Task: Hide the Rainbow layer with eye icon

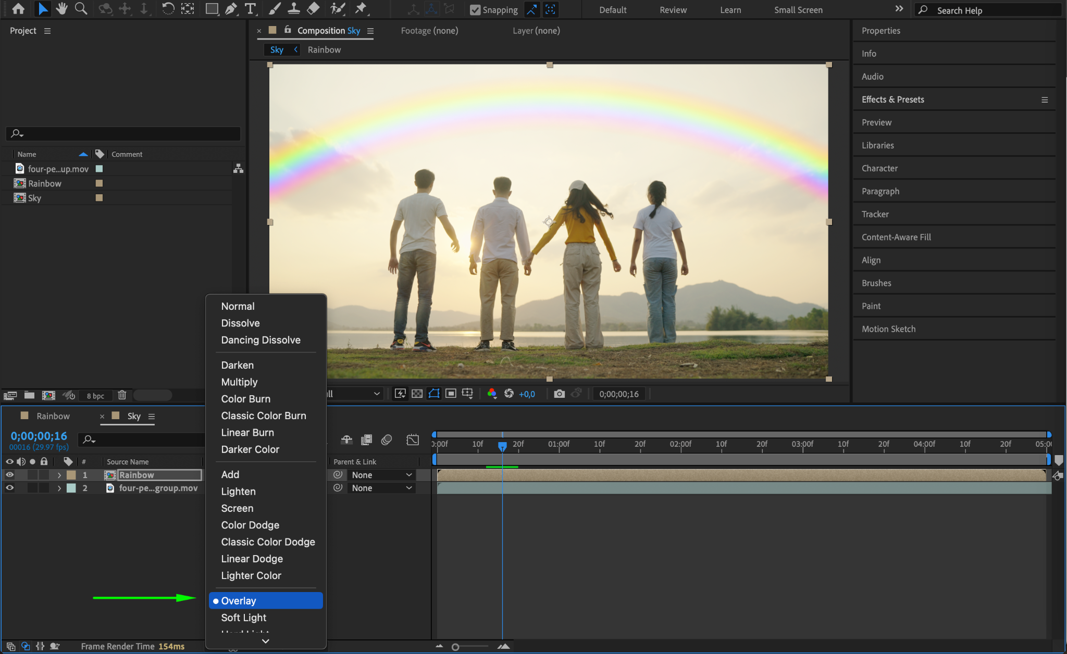Action: 9,475
